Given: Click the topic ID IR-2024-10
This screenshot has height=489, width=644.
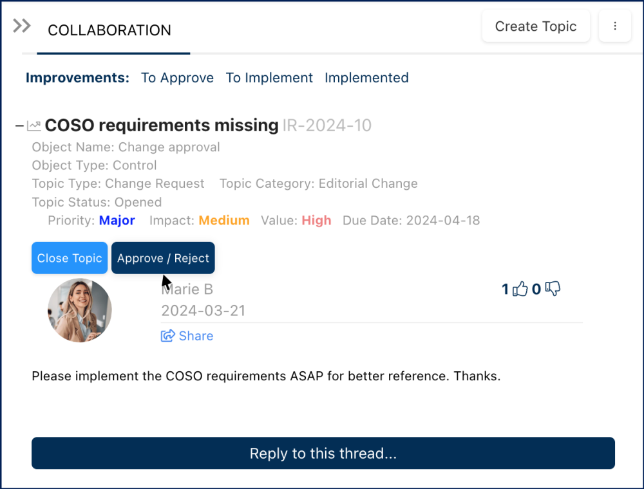Looking at the screenshot, I should [x=327, y=125].
